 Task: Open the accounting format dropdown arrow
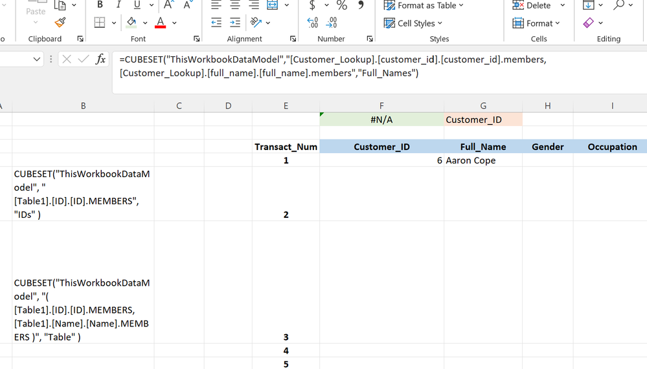[326, 5]
